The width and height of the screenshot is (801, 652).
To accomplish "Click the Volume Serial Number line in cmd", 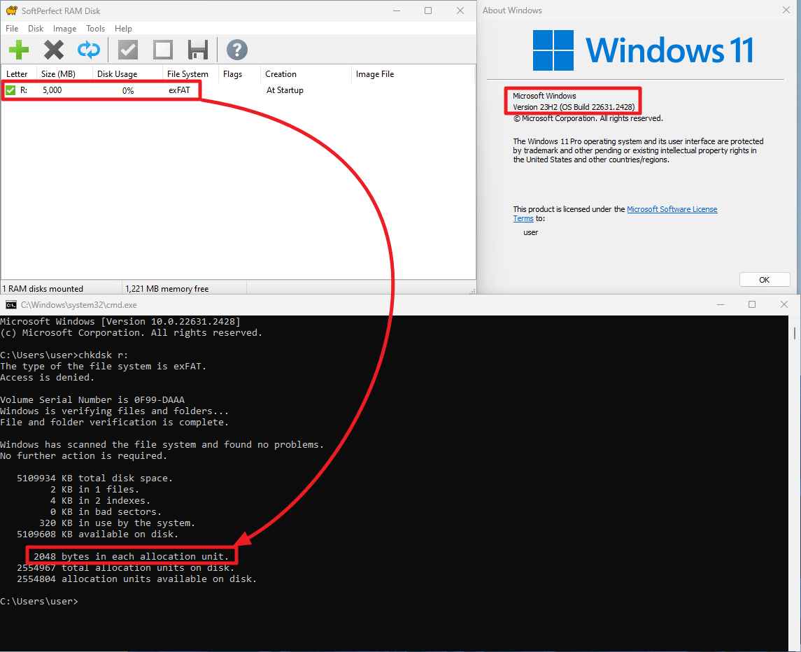I will point(92,400).
